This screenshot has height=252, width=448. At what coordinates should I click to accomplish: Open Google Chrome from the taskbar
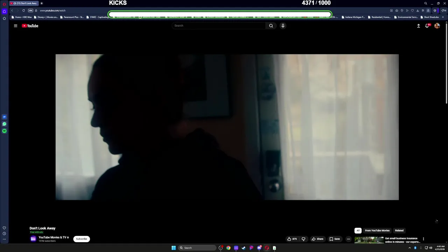(228, 248)
